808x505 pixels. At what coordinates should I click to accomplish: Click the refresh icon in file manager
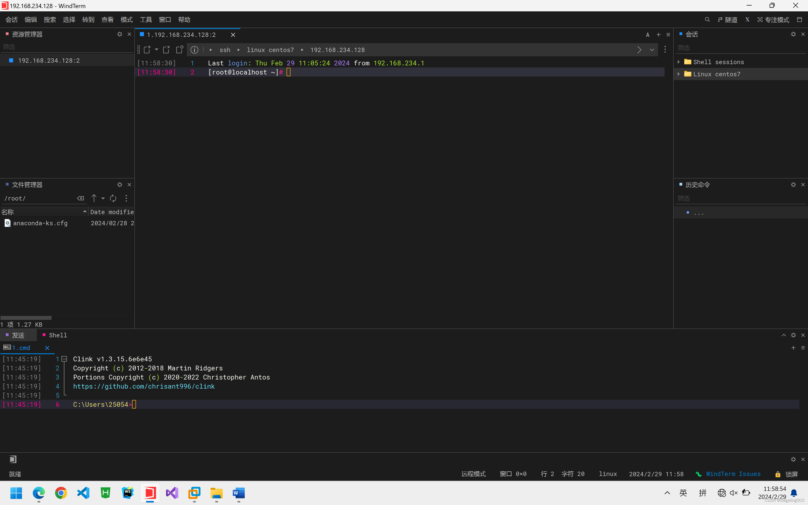coord(113,198)
